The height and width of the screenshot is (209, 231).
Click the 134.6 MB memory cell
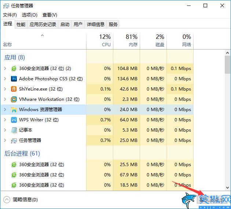127,79
